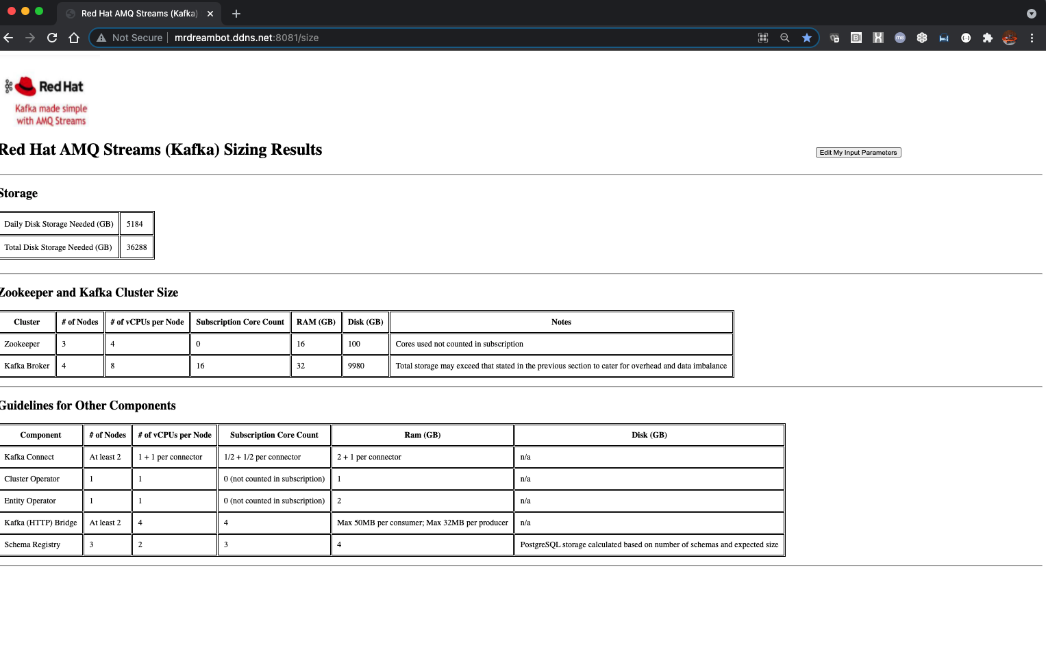1046x652 pixels.
Task: Click 'Max 50MB per consumer' RAM cell
Action: pos(423,523)
